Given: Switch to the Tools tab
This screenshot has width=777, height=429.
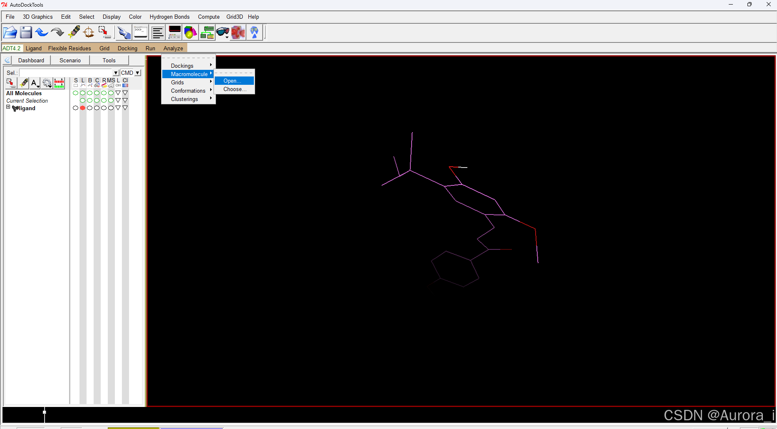Looking at the screenshot, I should coord(109,60).
